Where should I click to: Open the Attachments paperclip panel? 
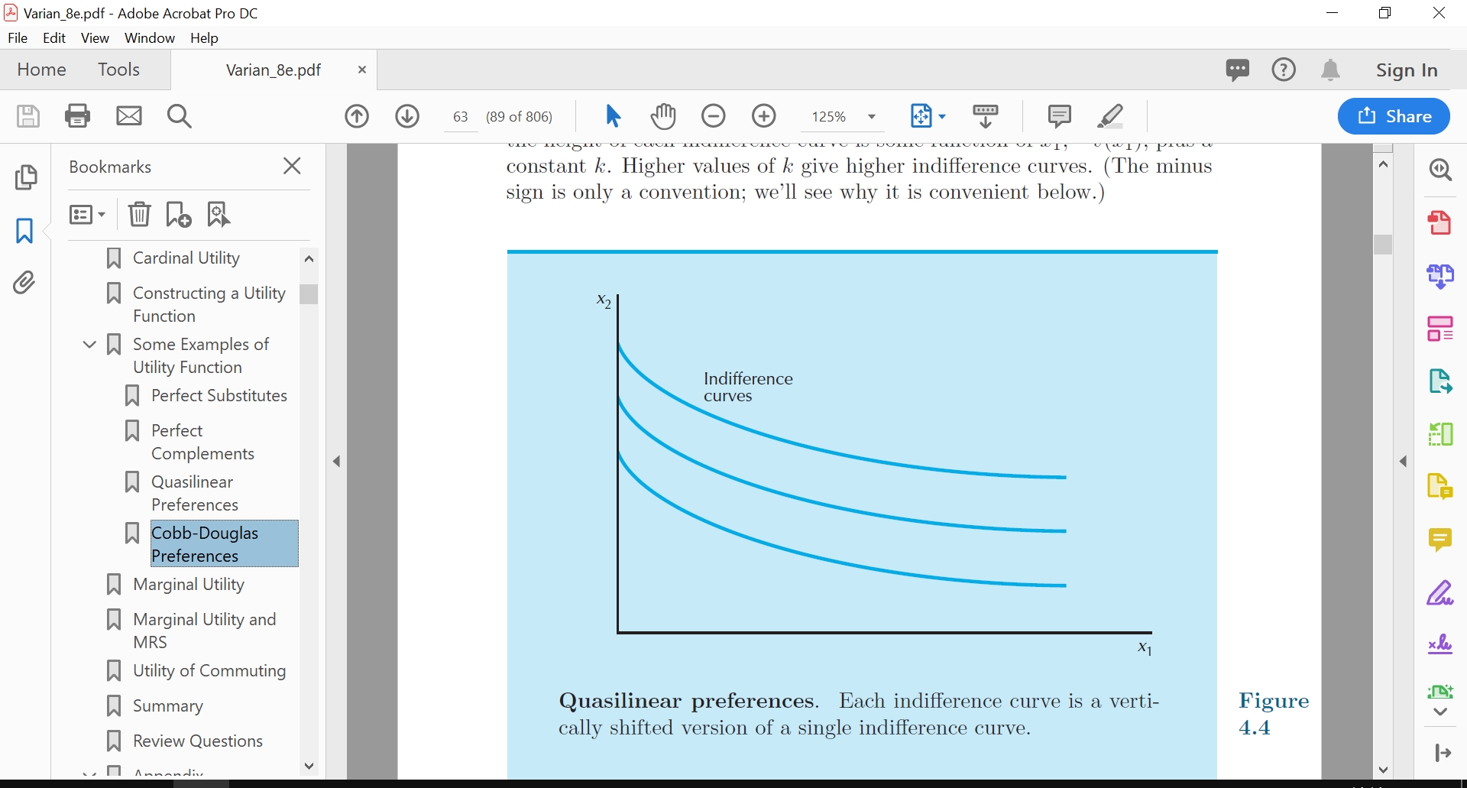coord(24,283)
